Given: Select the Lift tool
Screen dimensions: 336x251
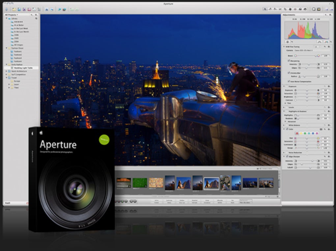Looking at the screenshot, I should pyautogui.click(x=300, y=9).
